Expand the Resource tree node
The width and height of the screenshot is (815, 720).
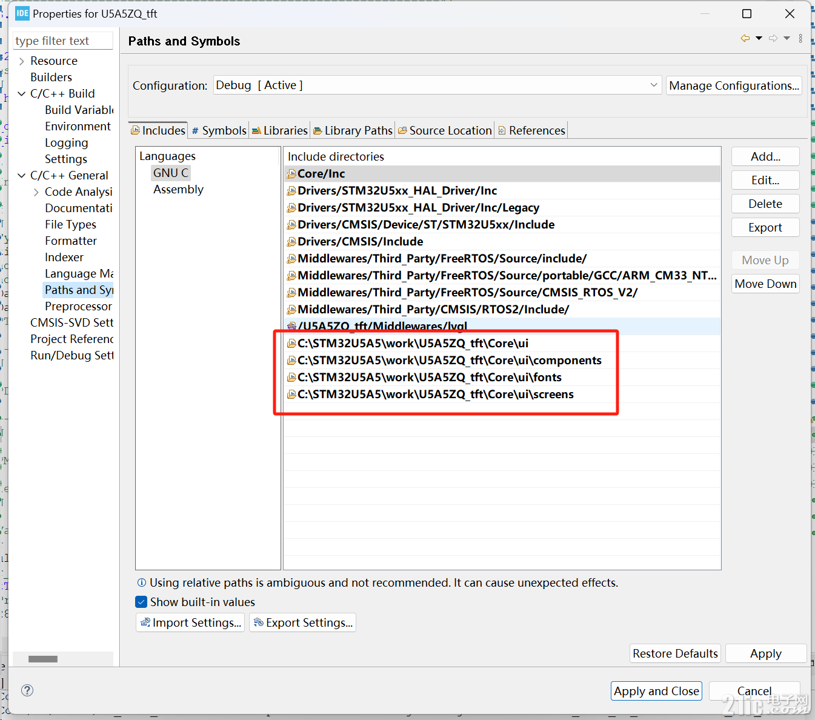click(22, 61)
